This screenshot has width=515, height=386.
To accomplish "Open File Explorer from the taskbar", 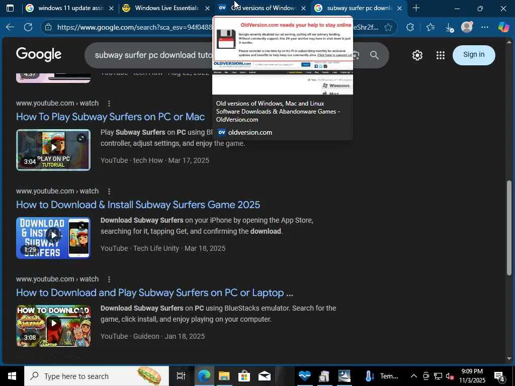I will click(224, 376).
